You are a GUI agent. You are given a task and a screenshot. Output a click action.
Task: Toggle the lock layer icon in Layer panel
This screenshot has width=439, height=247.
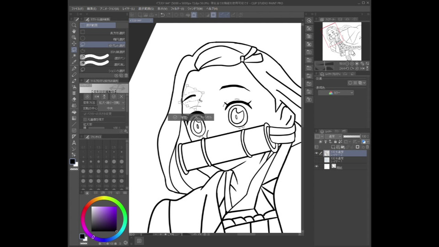point(335,142)
